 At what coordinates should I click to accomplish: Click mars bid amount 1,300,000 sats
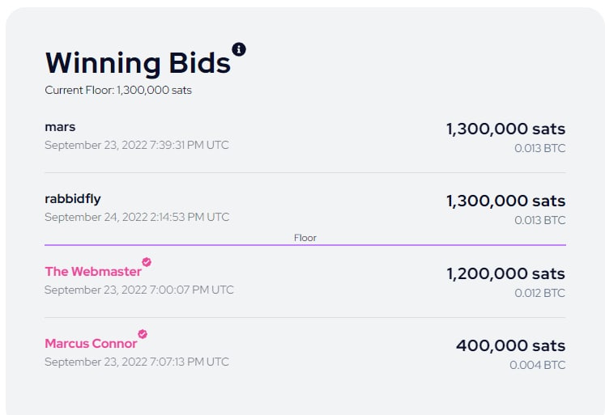tap(506, 129)
